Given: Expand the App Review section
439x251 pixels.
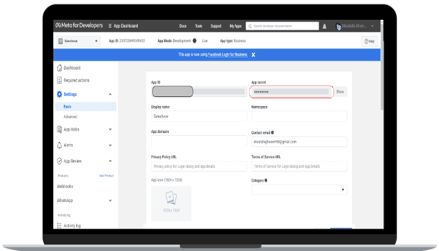Looking at the screenshot, I should tap(110, 161).
